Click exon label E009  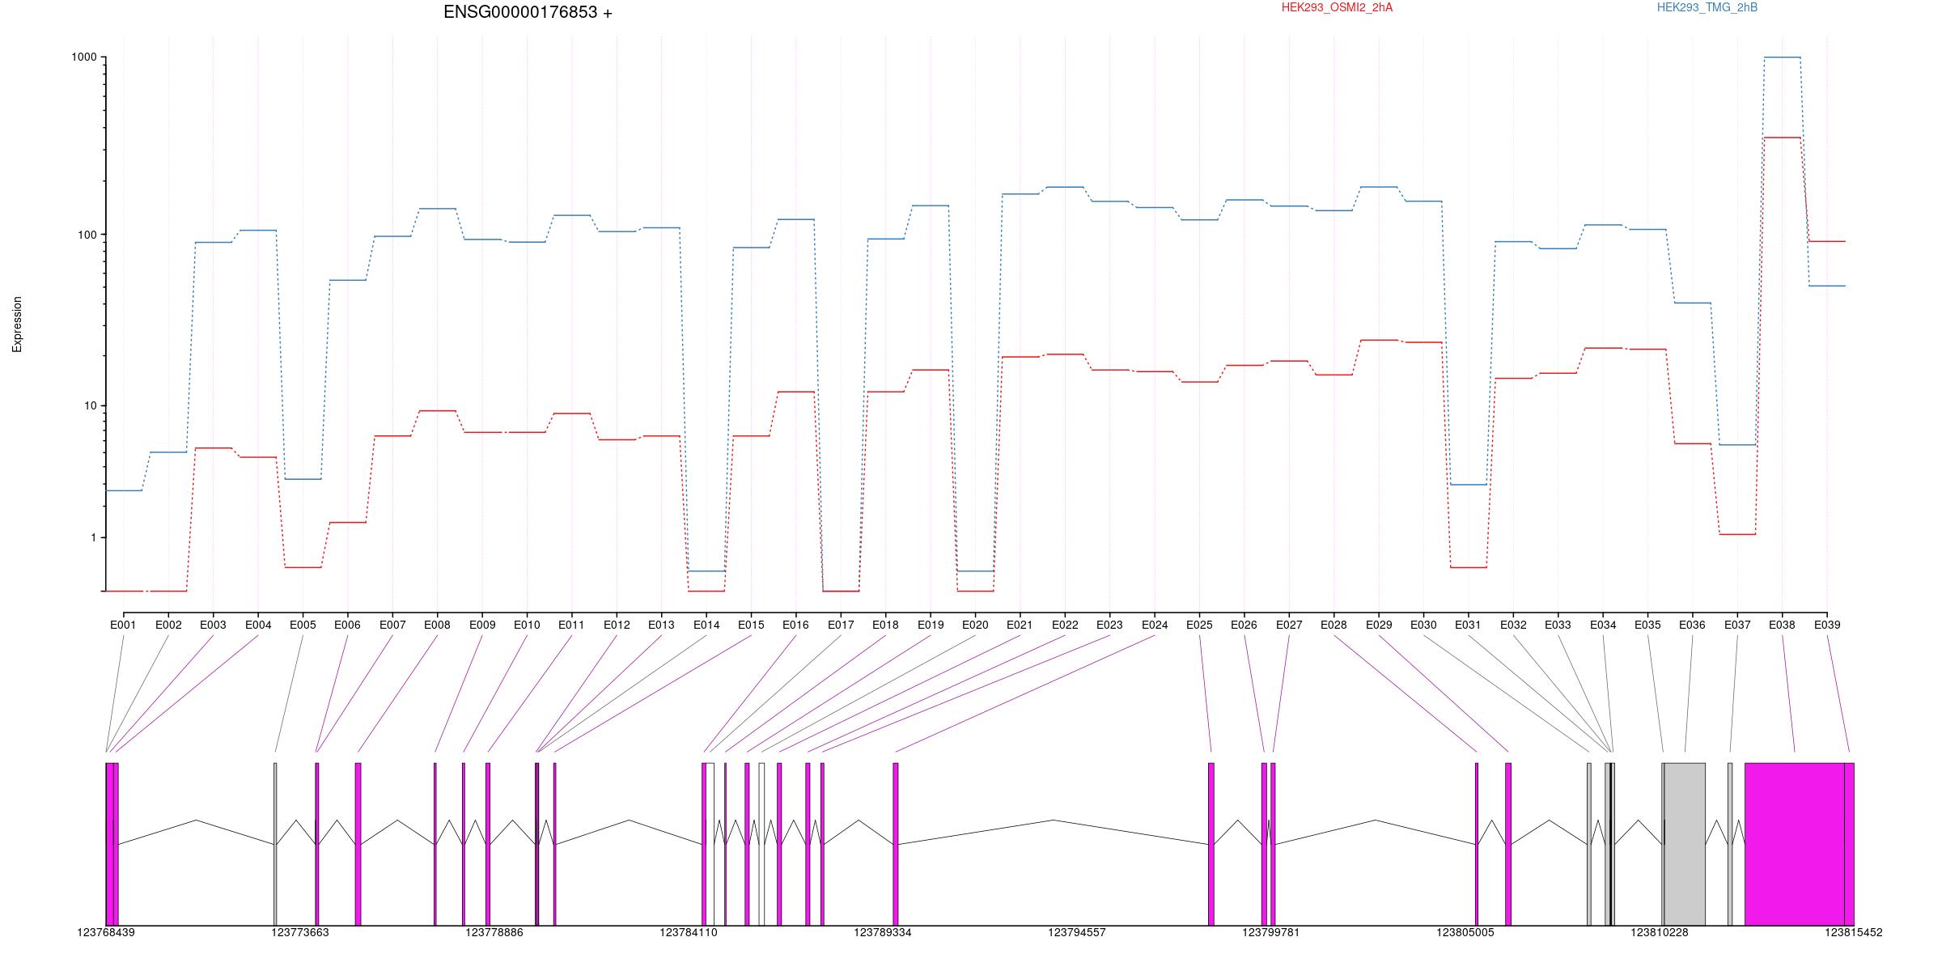tap(482, 625)
